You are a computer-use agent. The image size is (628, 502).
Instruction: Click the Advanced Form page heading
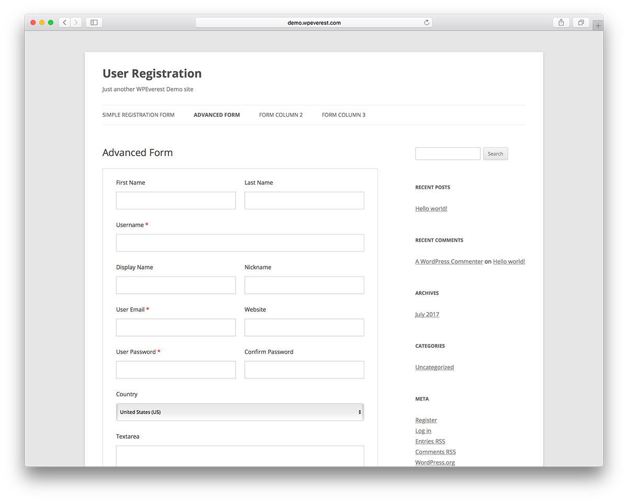[138, 152]
